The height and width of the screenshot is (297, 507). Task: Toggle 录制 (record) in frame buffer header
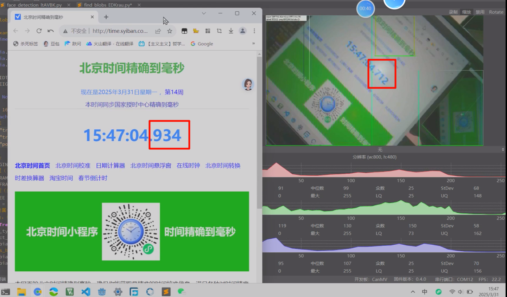[453, 12]
